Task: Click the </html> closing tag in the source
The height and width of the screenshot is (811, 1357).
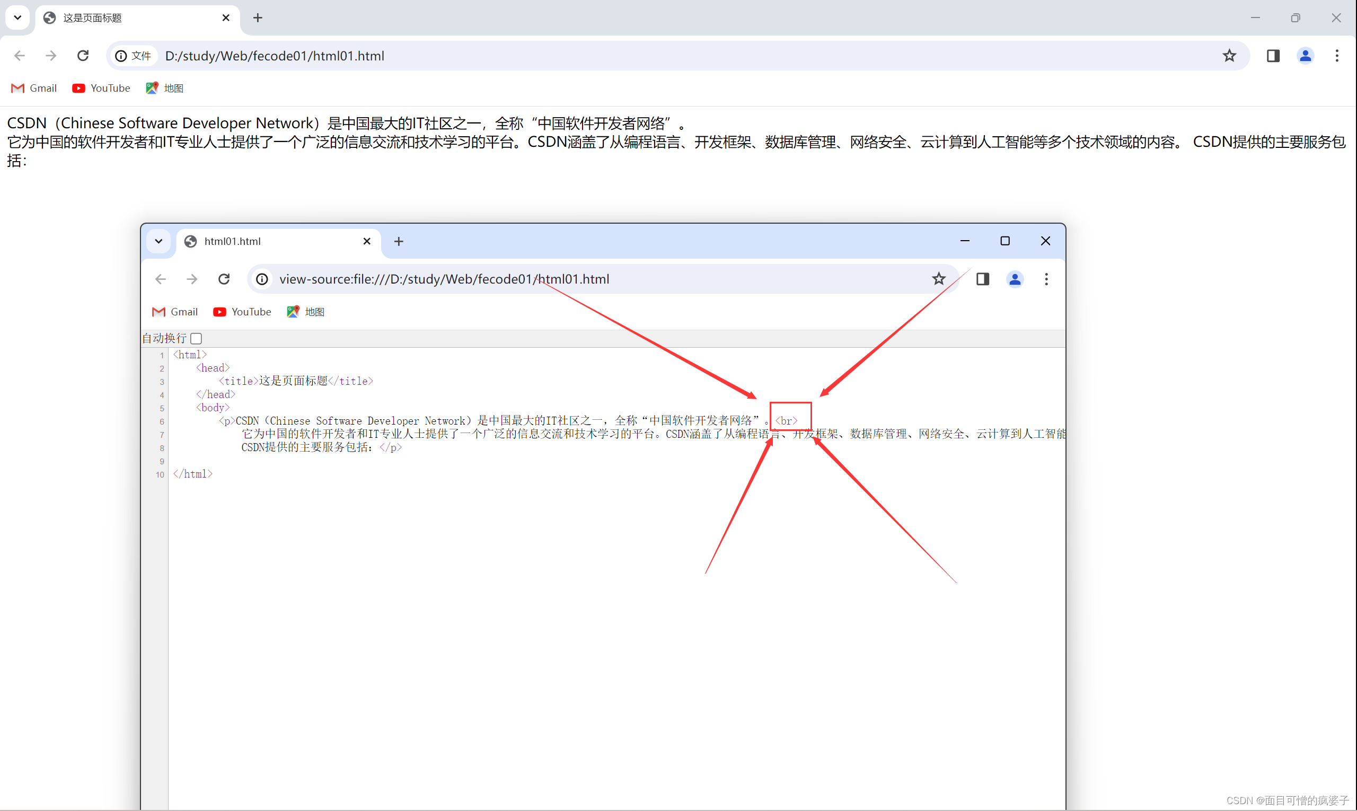Action: [x=193, y=474]
